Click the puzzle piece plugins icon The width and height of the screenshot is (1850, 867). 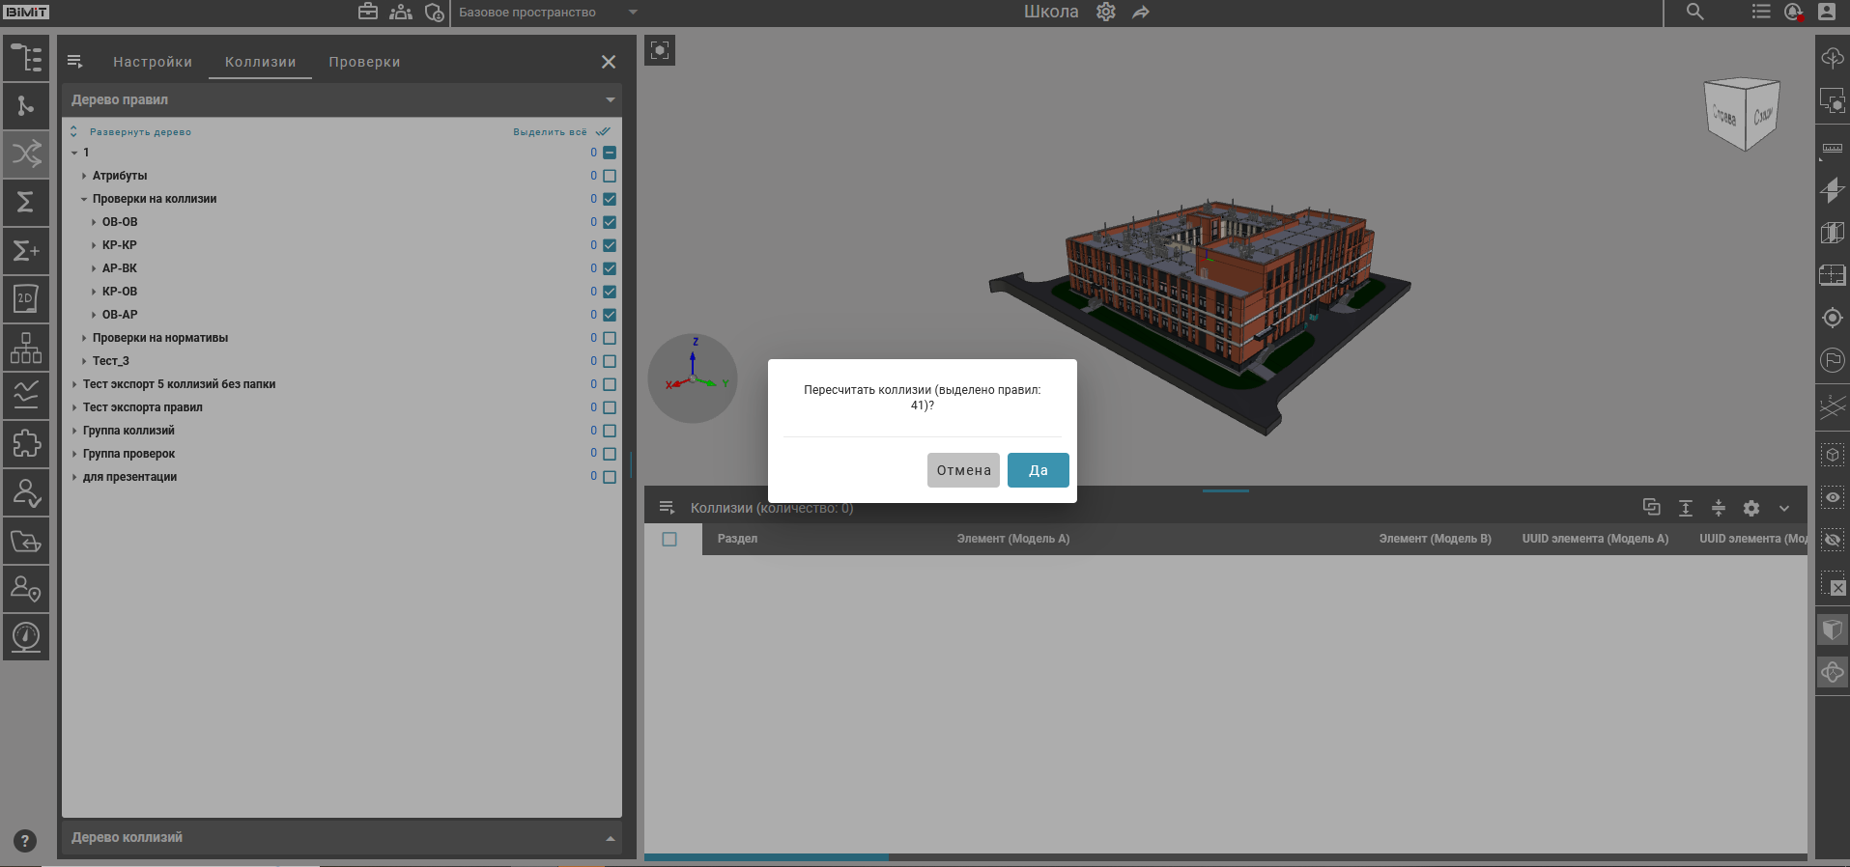point(26,444)
